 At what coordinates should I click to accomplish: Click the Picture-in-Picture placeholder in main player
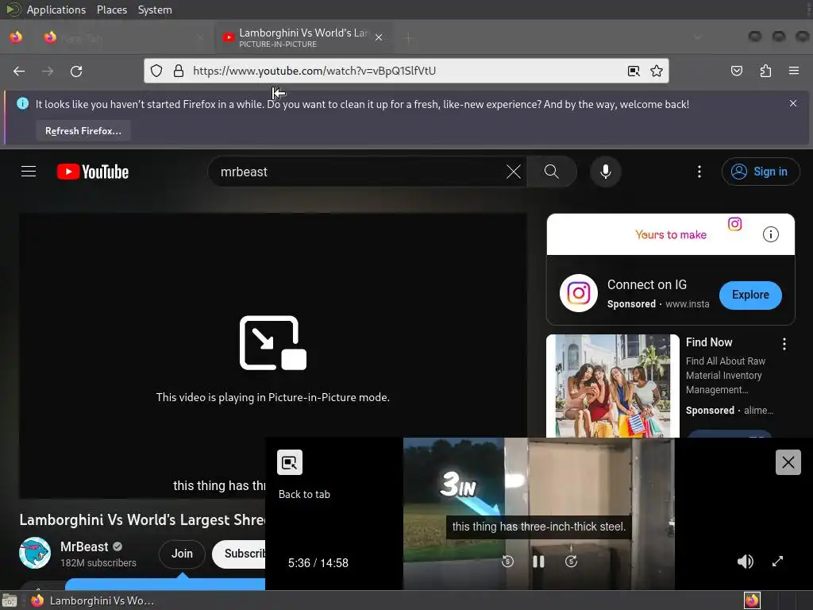click(273, 356)
